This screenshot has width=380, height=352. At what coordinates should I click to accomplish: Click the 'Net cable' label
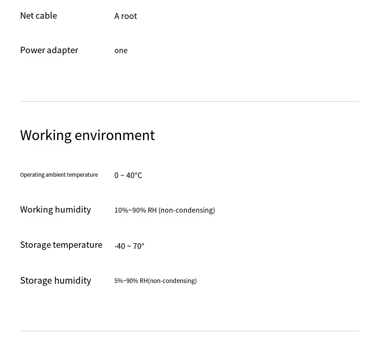(39, 16)
